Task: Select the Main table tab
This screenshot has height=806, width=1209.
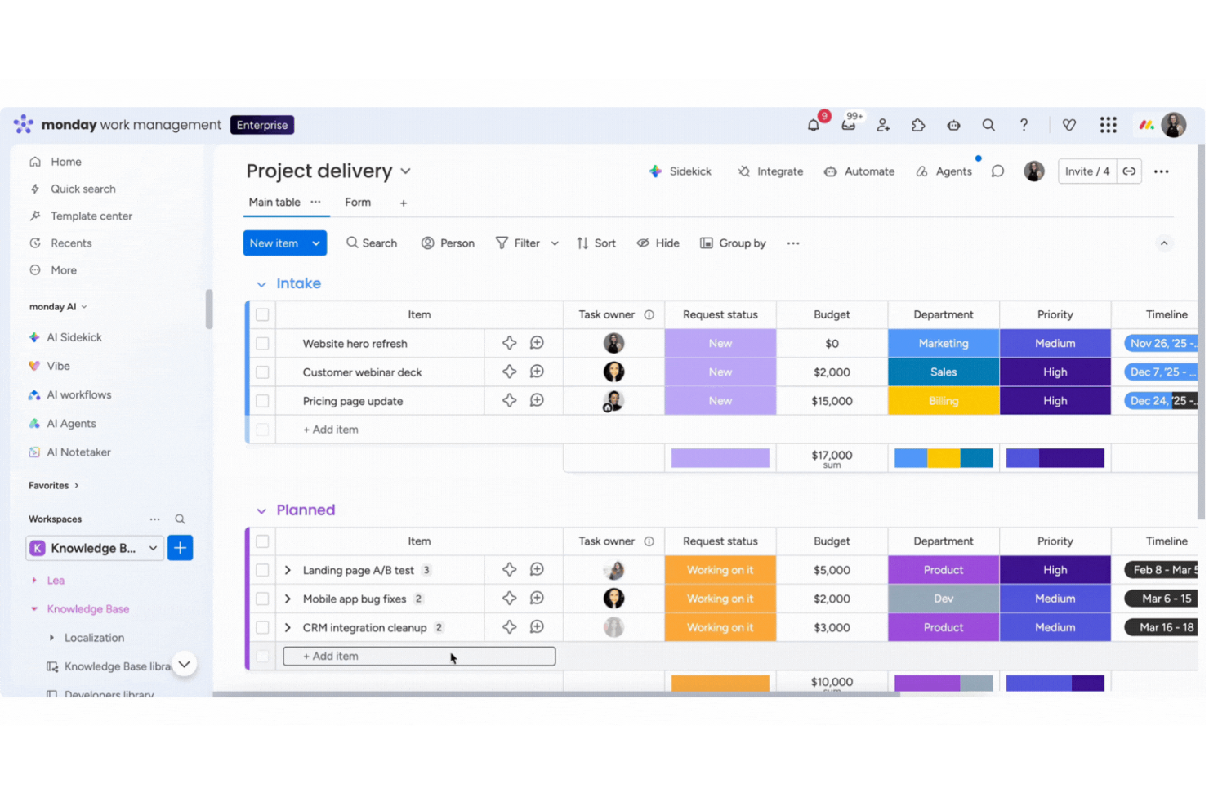Action: click(274, 203)
